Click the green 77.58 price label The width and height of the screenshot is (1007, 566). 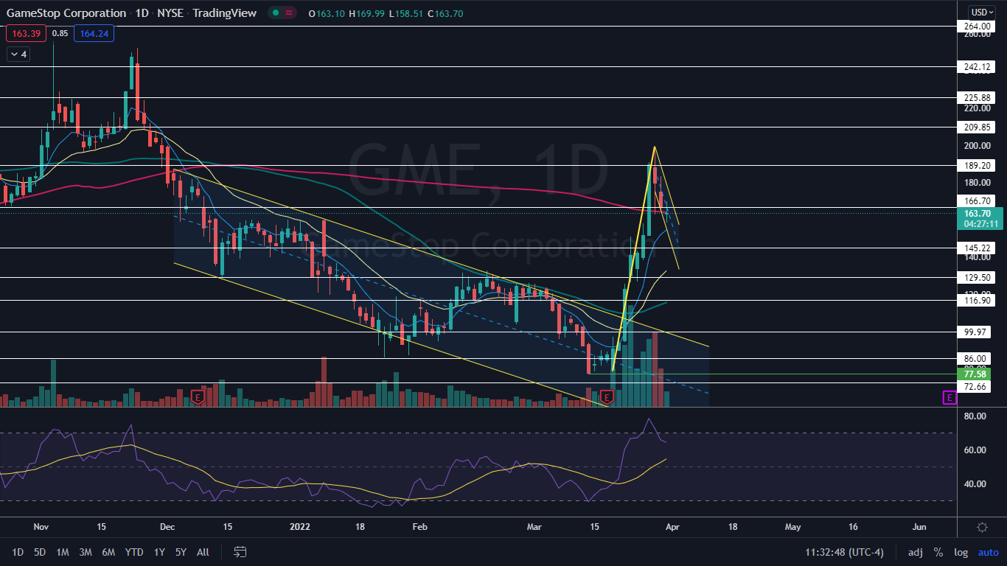(x=975, y=374)
